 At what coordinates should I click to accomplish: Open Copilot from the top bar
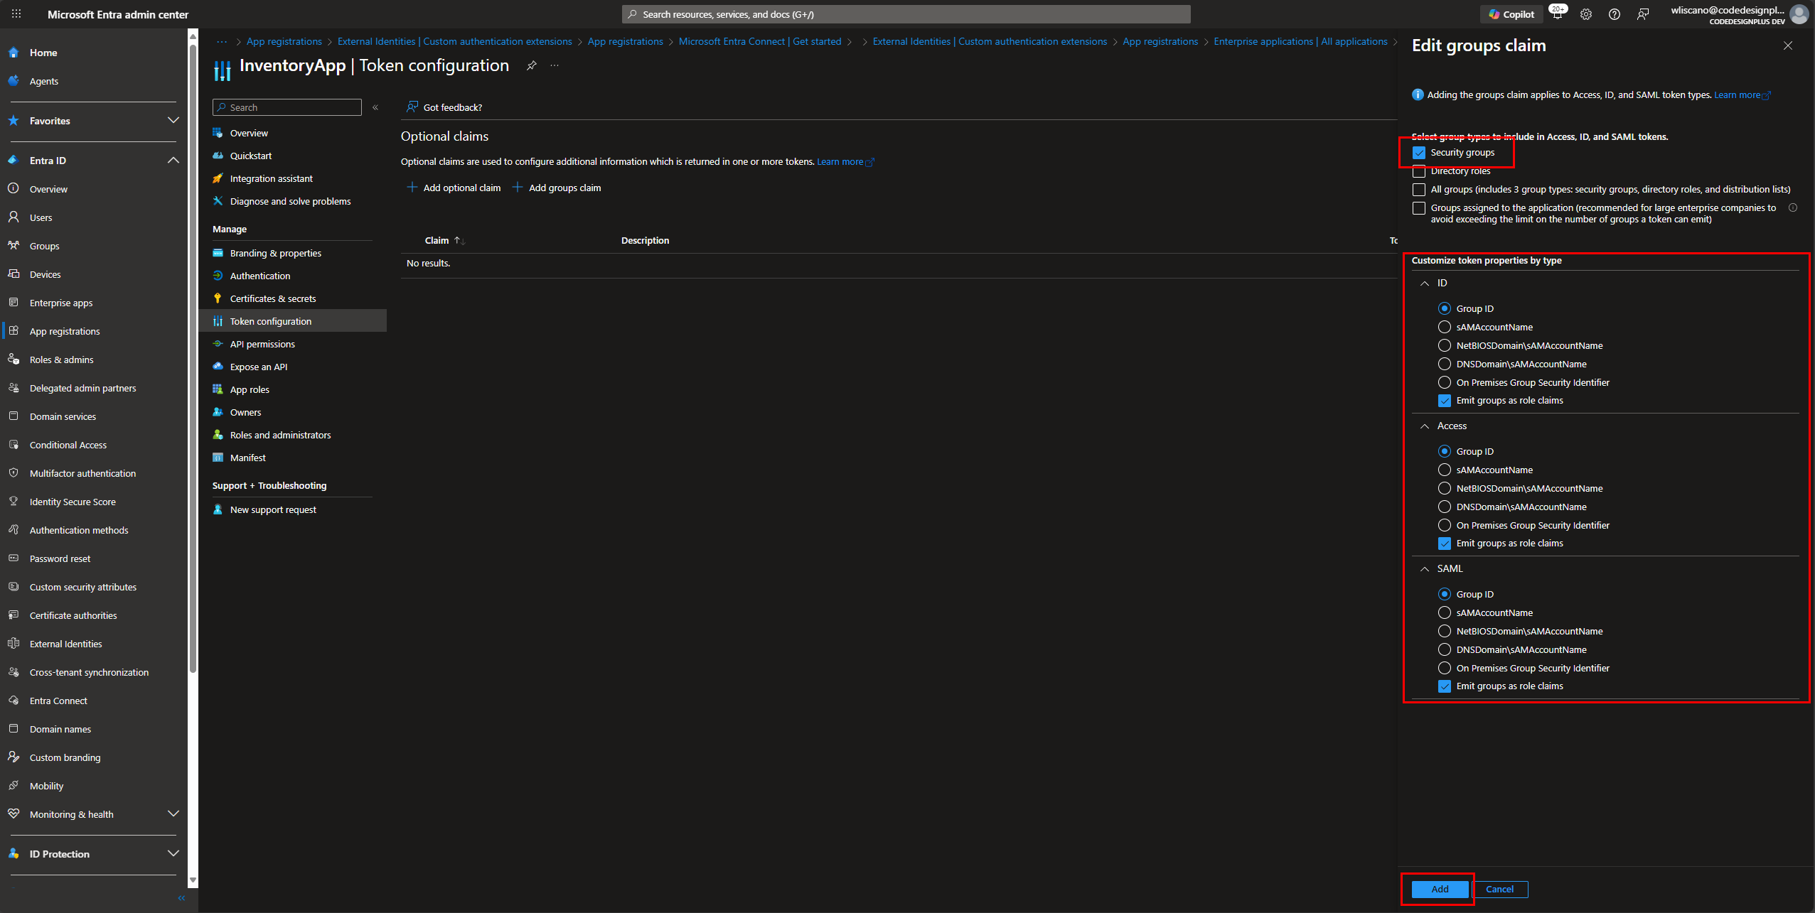pyautogui.click(x=1511, y=14)
